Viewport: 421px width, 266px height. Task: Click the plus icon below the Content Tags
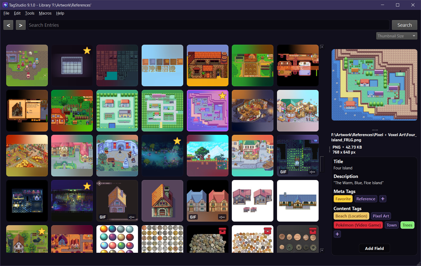click(x=337, y=234)
